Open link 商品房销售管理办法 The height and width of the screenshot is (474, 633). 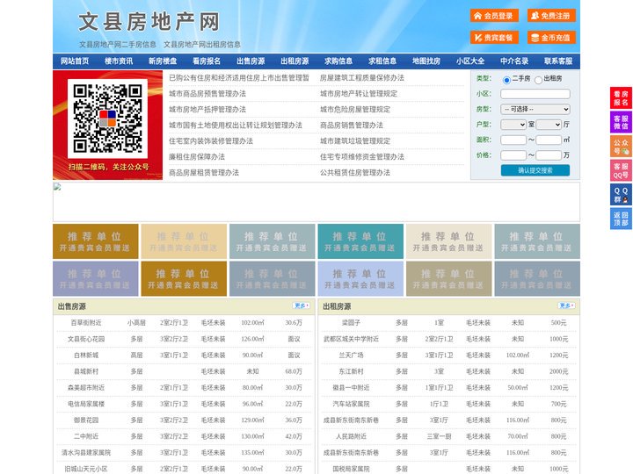351,125
